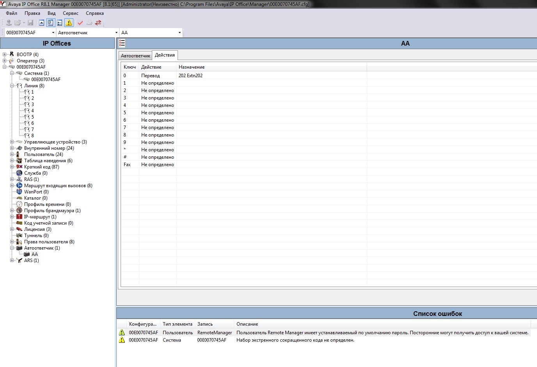Open the Справка menu
The image size is (537, 367).
pyautogui.click(x=95, y=13)
